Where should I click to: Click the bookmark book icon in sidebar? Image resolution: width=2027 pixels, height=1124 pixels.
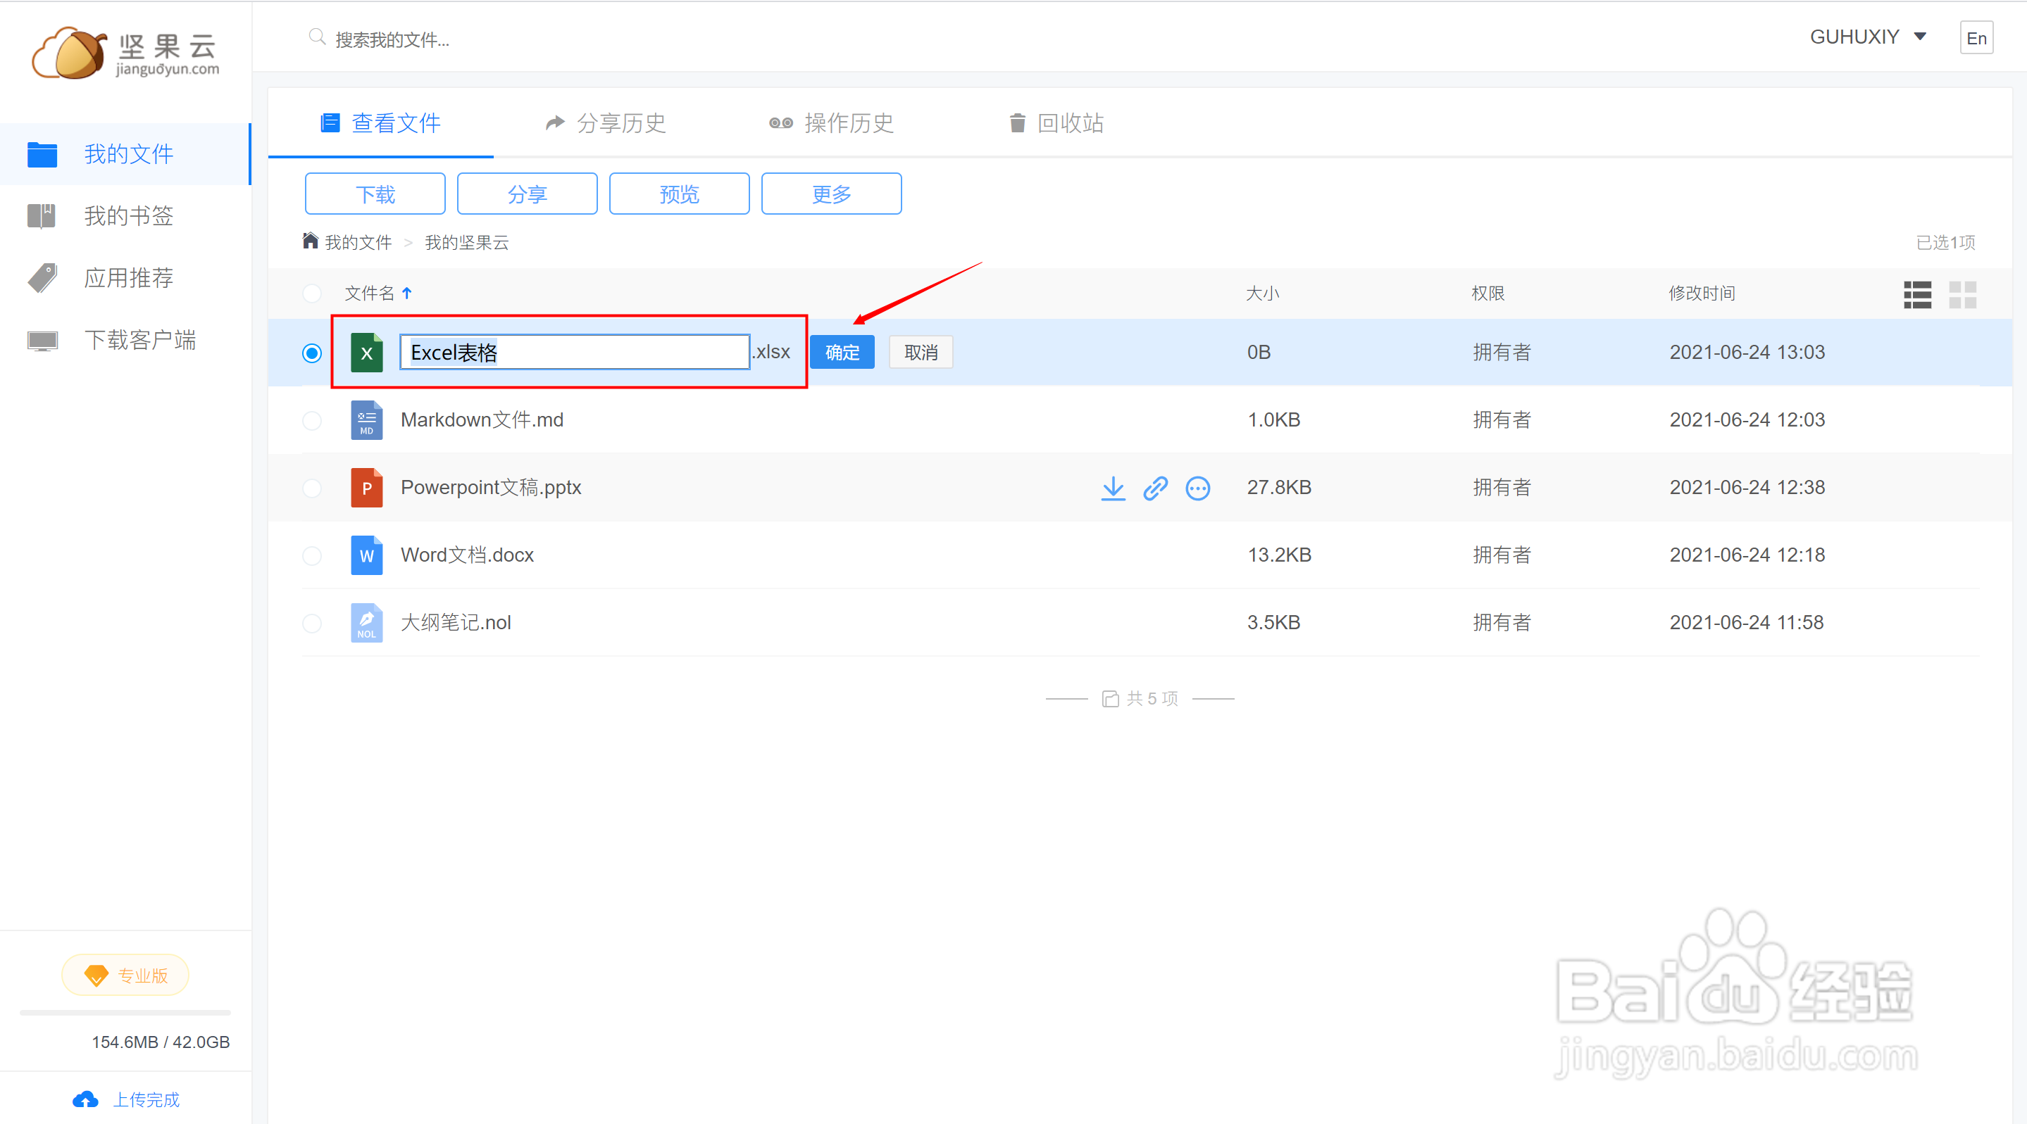click(42, 215)
